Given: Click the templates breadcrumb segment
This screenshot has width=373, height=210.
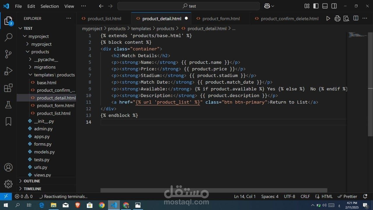Looking at the screenshot, I should pos(141,29).
